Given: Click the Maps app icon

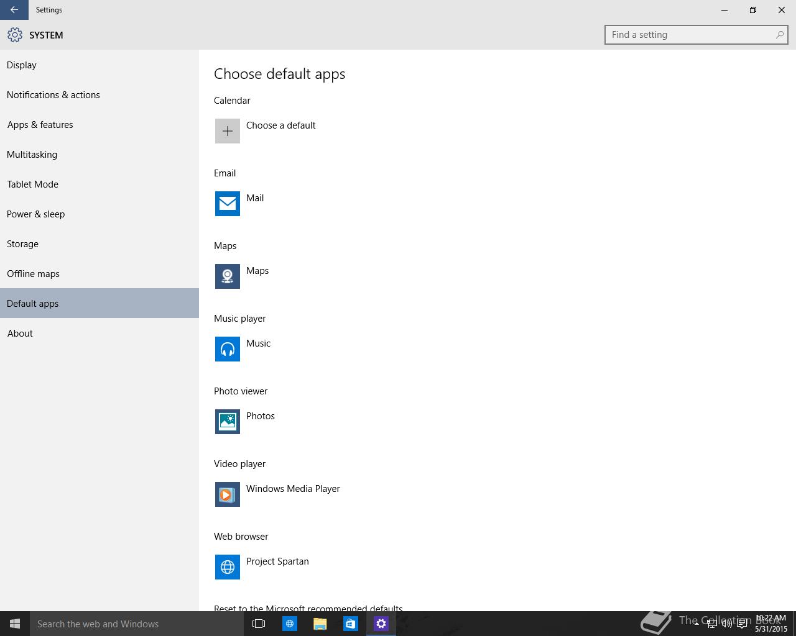Looking at the screenshot, I should click(x=228, y=276).
